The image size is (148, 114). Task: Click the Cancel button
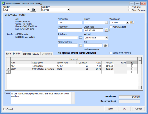pos(138,109)
